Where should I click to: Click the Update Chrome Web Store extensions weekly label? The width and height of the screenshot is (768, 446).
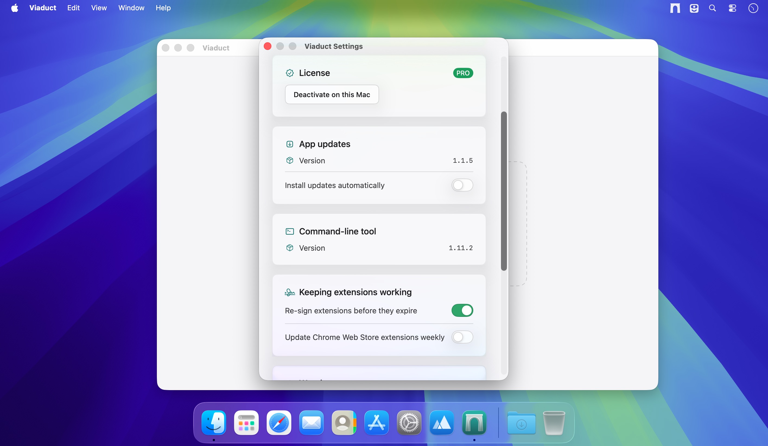click(364, 337)
